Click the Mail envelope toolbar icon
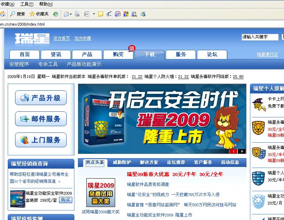284x220 pixels. (66, 14)
